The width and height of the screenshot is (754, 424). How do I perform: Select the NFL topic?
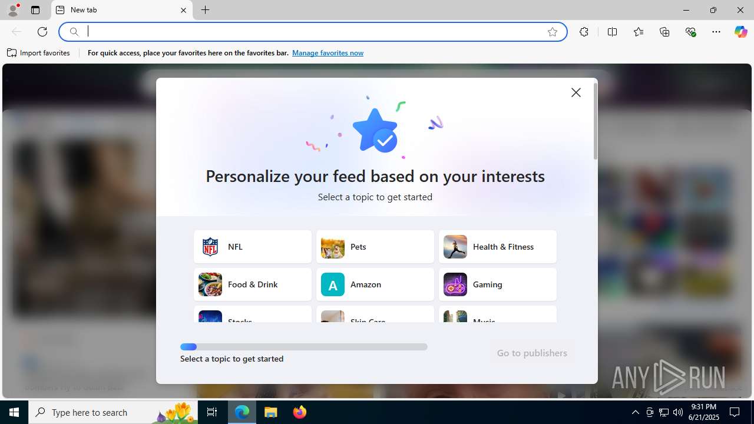click(x=253, y=247)
